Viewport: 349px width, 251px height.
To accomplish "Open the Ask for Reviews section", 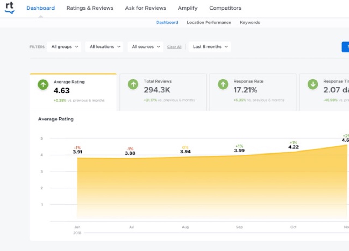I will coord(145,8).
